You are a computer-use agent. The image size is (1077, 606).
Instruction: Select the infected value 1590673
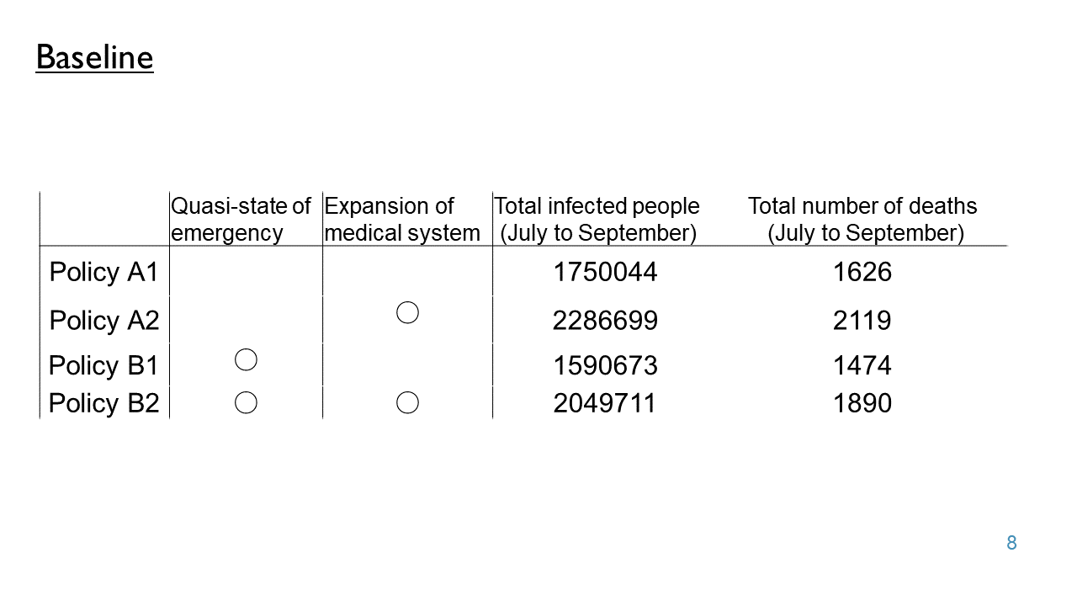pos(605,366)
